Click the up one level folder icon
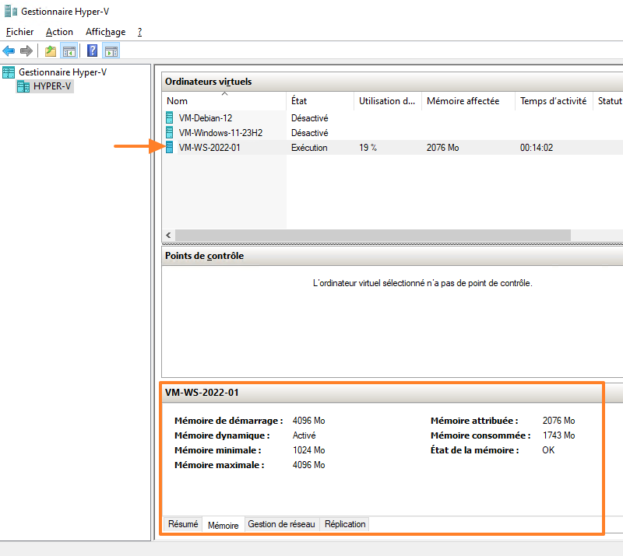Screen dimensions: 623x556 51,51
